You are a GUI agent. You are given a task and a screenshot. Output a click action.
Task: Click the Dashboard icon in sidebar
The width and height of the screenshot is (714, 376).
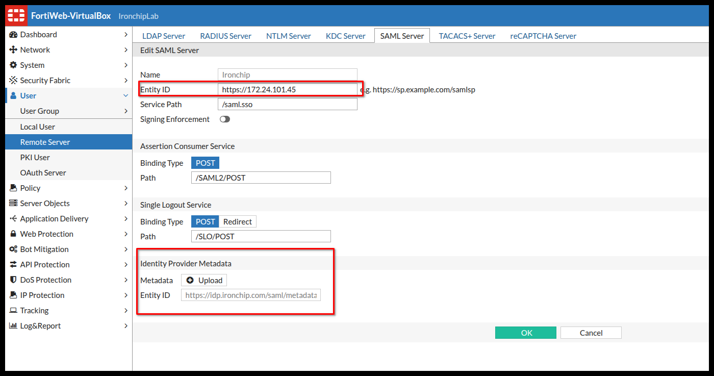pyautogui.click(x=13, y=35)
